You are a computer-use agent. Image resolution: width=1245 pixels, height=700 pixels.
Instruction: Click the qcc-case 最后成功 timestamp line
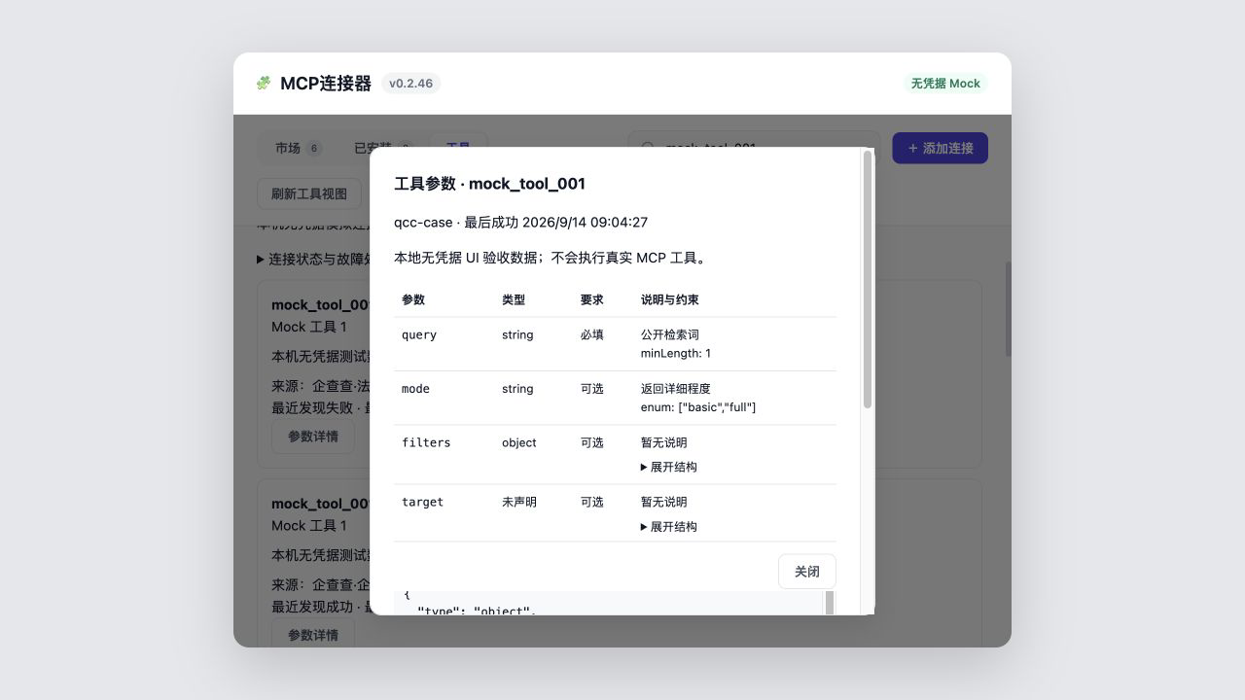520,222
